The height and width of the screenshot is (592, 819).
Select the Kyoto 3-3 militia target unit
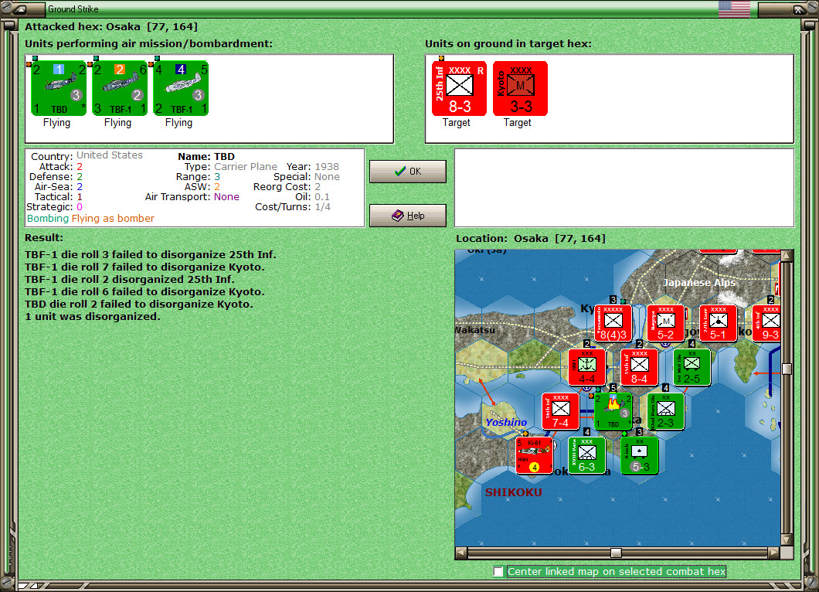[x=520, y=88]
